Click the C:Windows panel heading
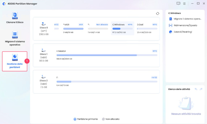 click(174, 13)
